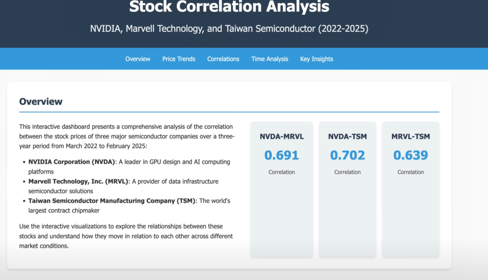
Task: Select the 0.702 correlation value
Action: tap(348, 155)
